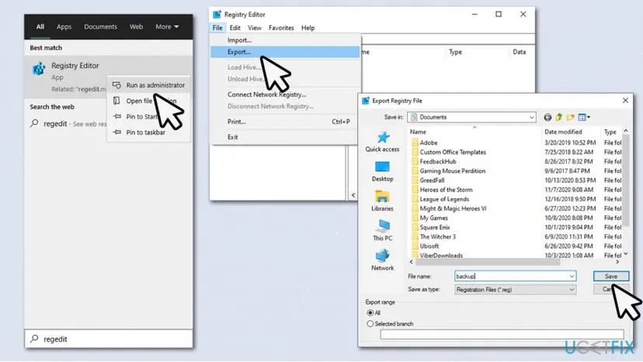Open the More dropdown in search tabs
The image size is (643, 362).
pos(167,26)
